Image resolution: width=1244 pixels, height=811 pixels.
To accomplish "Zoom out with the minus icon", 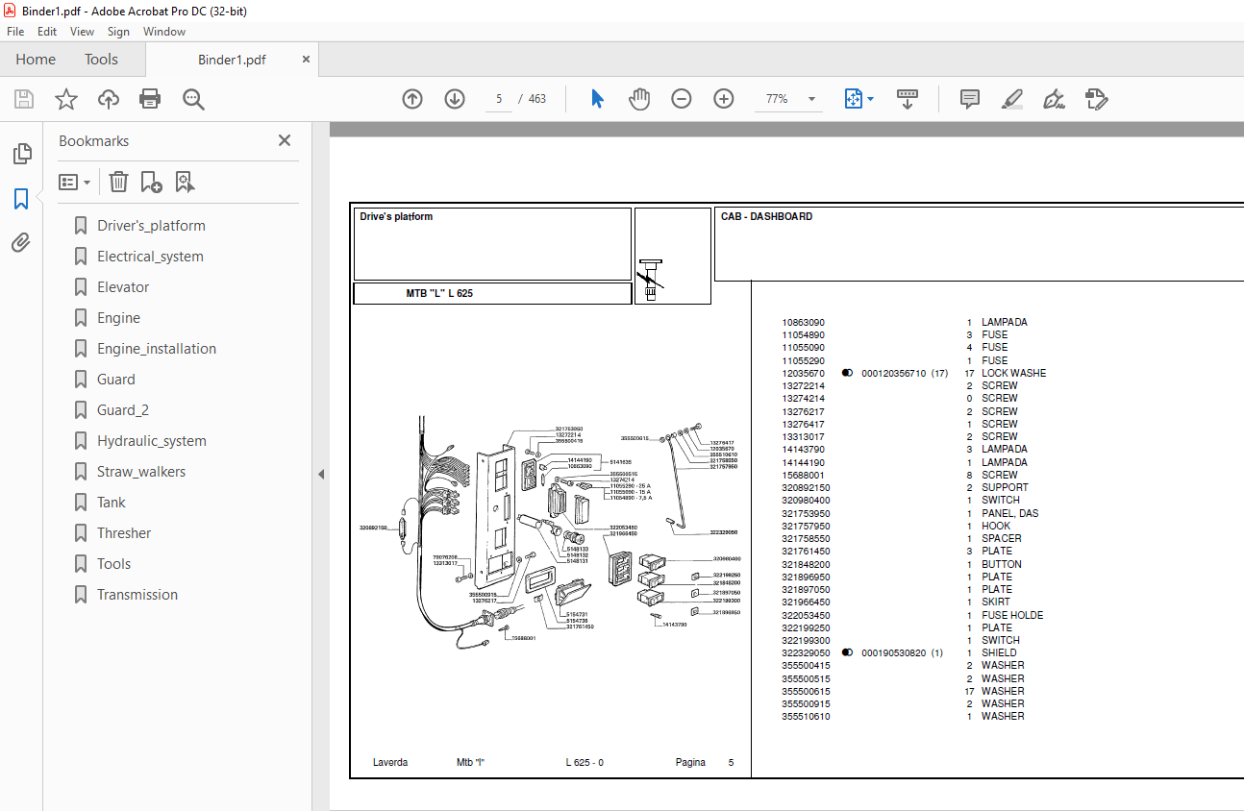I will [x=682, y=99].
